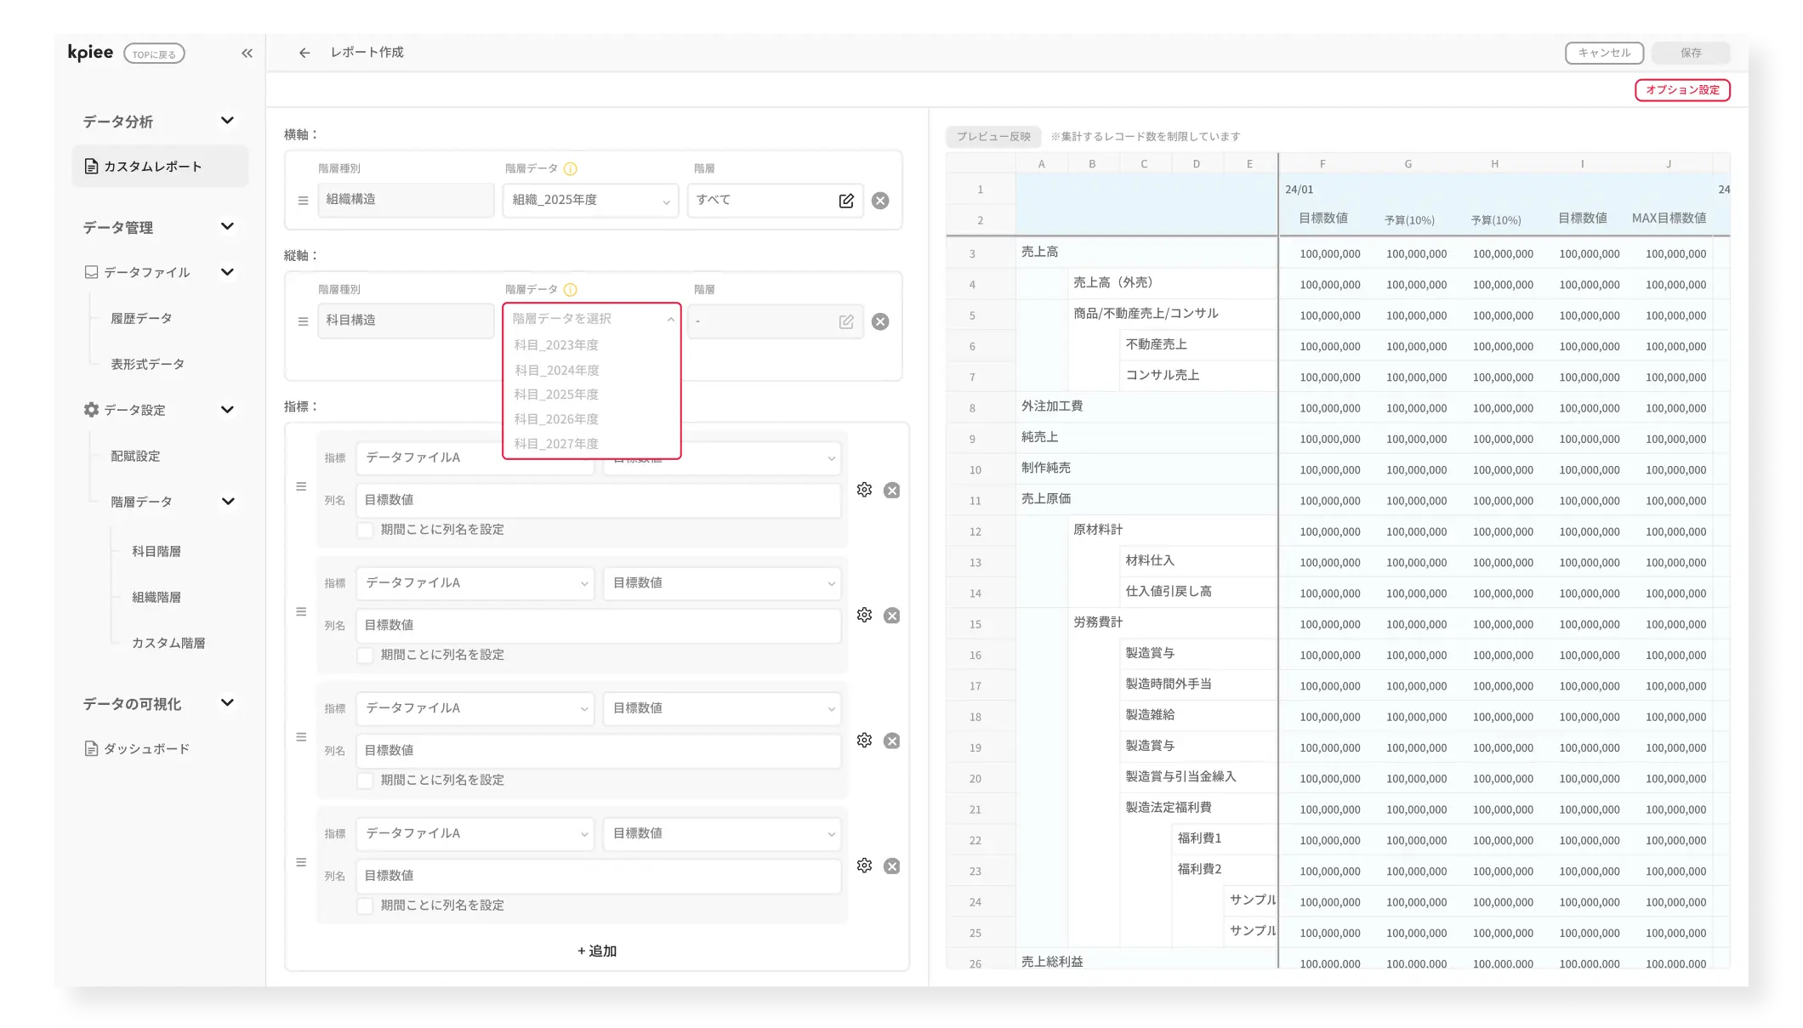The width and height of the screenshot is (1803, 1028).
Task: Click the first 列名 目標数値 input field
Action: (598, 500)
